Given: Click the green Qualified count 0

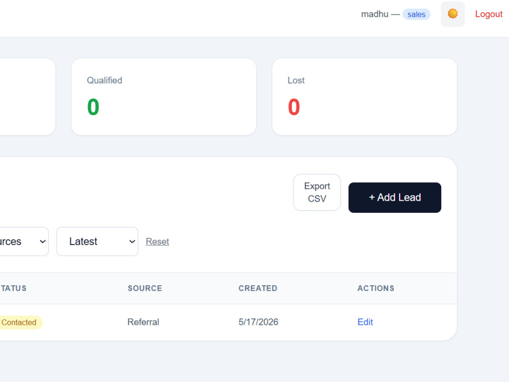Looking at the screenshot, I should tap(93, 107).
